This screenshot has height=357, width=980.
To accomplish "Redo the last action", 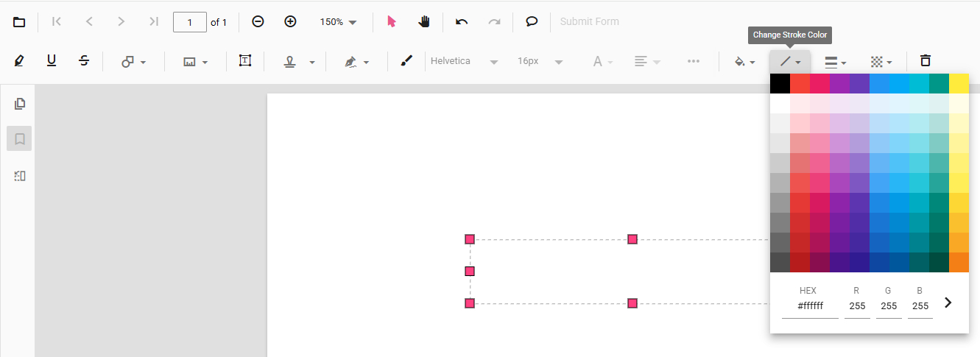I will click(494, 21).
